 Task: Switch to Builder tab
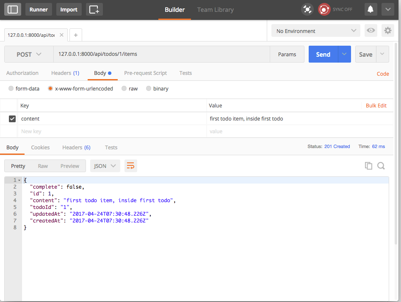[175, 10]
